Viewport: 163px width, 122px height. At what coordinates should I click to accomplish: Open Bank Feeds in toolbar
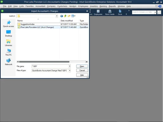pos(110,12)
